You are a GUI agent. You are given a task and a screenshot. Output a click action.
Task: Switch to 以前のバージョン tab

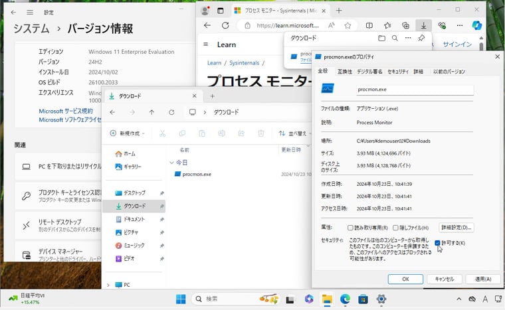(449, 72)
